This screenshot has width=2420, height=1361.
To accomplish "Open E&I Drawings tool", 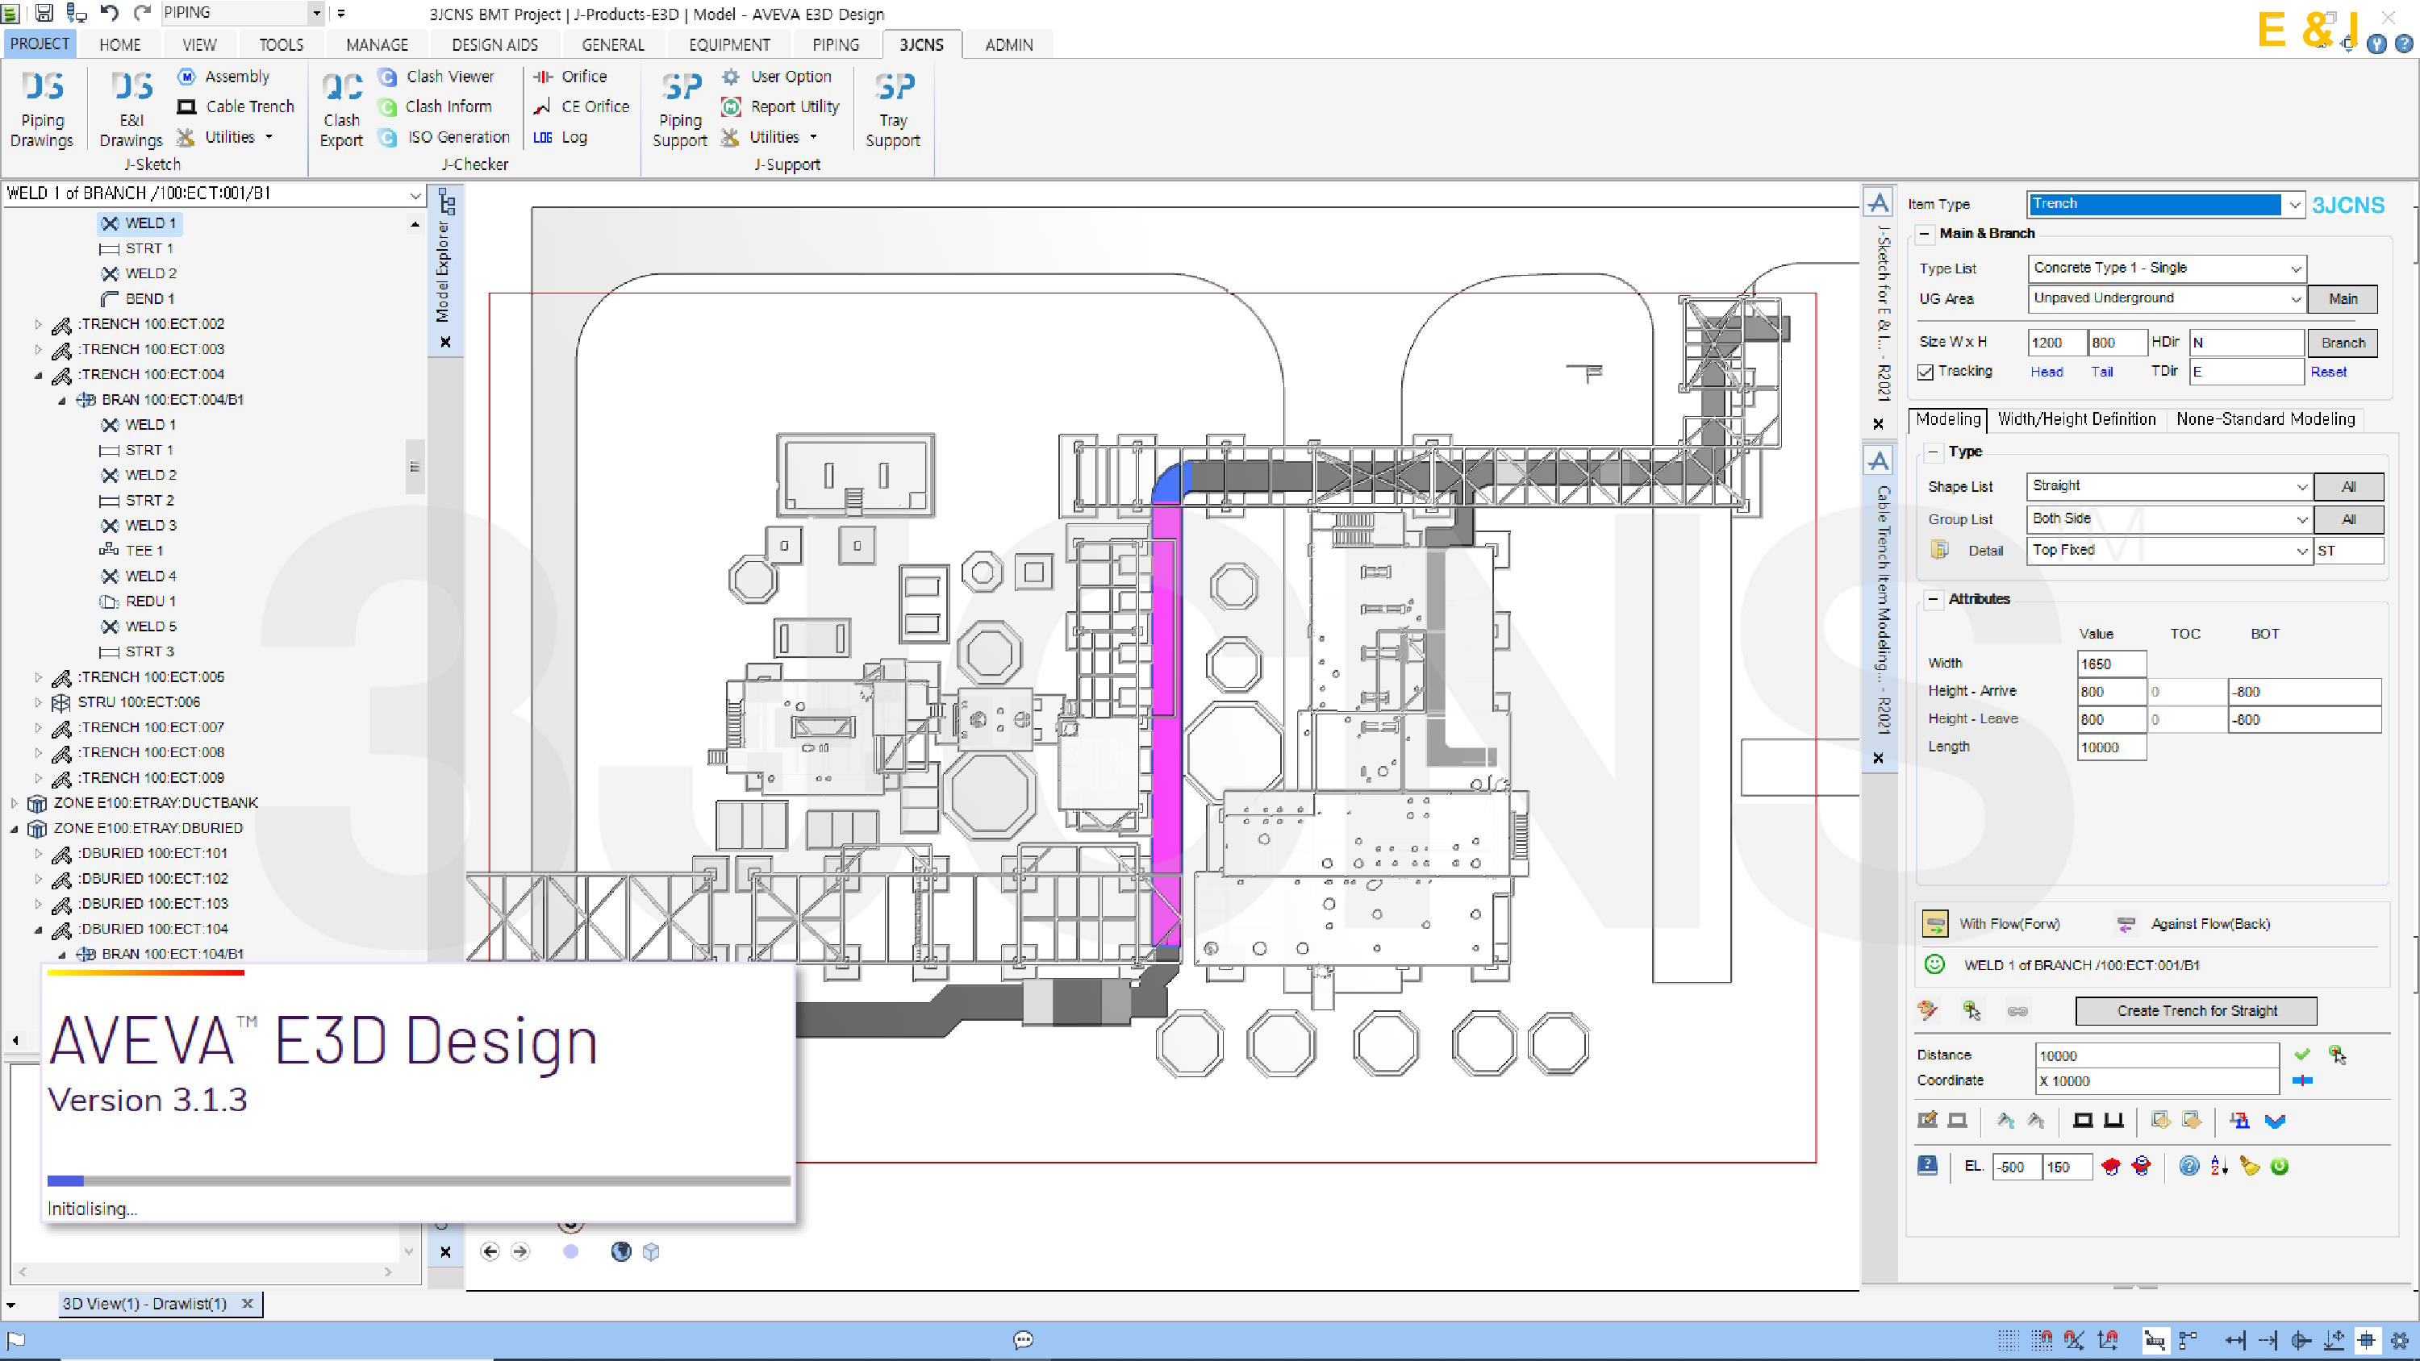I will pos(131,109).
